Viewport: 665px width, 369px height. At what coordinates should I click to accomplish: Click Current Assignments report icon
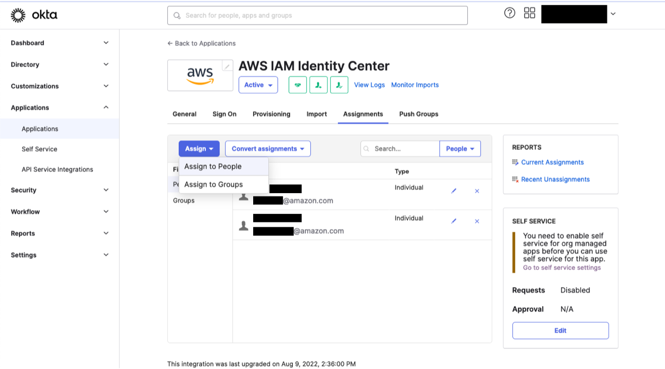coord(515,162)
